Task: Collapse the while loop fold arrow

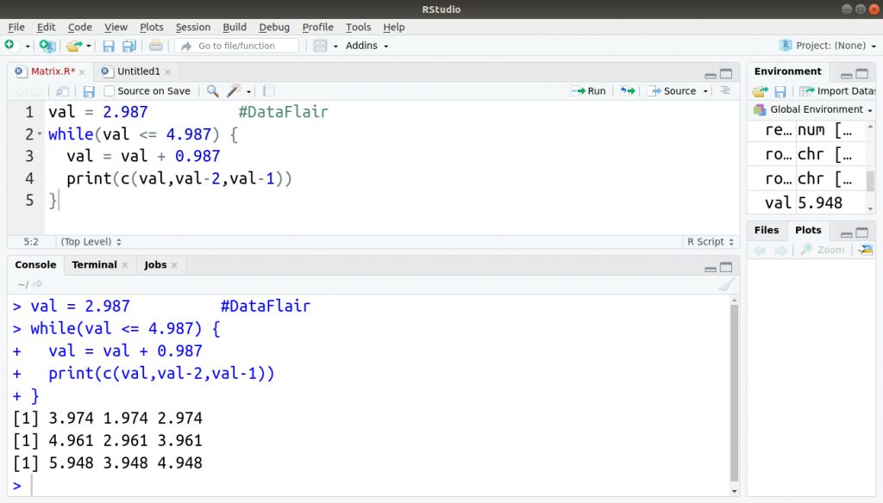Action: (x=40, y=134)
